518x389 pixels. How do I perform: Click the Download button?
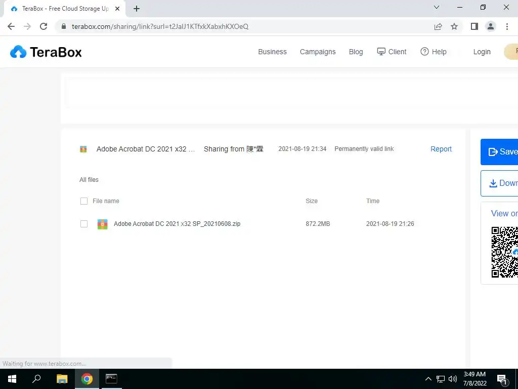[499, 183]
